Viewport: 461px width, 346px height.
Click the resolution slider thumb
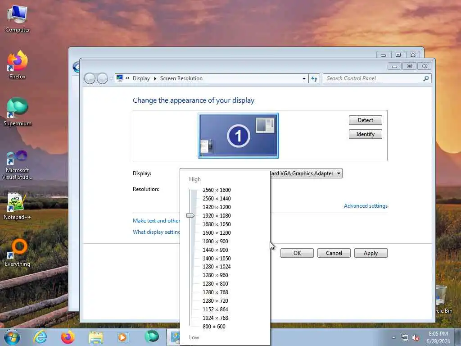[190, 216]
